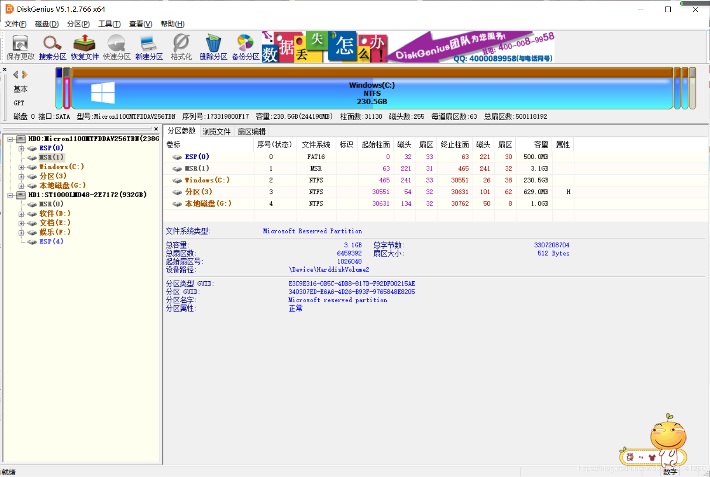Go to previous disk with left arrow
The height and width of the screenshot is (477, 710).
click(x=16, y=74)
